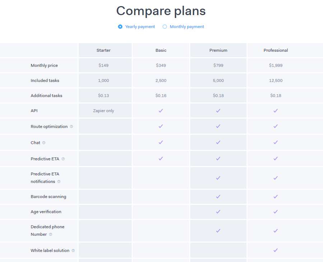Click the Barcode scanning checkmark under Premium
The image size is (323, 262).
218,197
